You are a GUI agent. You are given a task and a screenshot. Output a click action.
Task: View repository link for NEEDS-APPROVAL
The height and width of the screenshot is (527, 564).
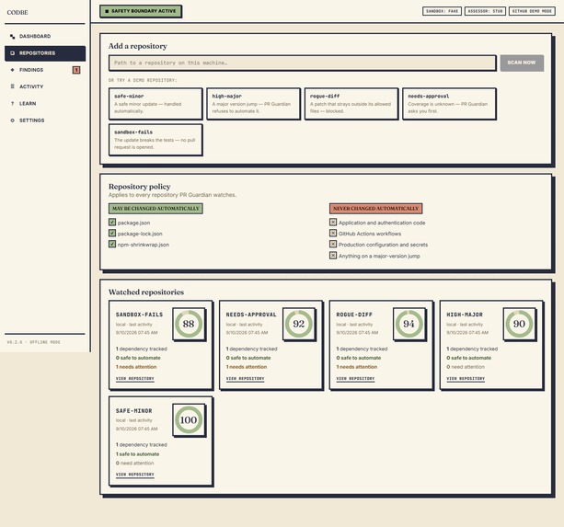point(246,379)
